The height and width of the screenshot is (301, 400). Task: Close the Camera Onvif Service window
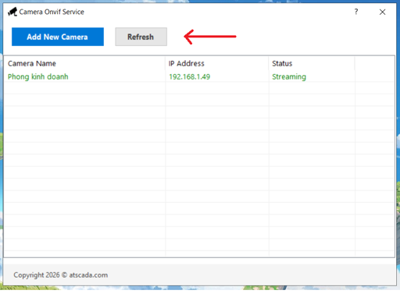click(x=382, y=12)
